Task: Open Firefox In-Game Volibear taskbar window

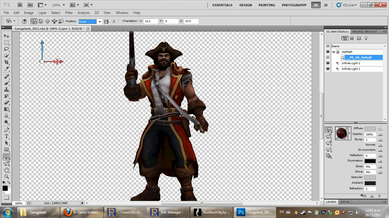Action: (x=82, y=212)
